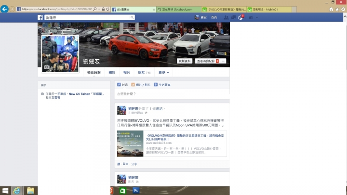Switch to the last Mobile01 tab
Image resolution: width=347 pixels, height=195 pixels.
click(x=269, y=10)
